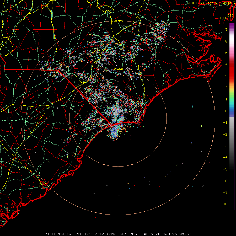Click the [dB] units label

click(224, 18)
